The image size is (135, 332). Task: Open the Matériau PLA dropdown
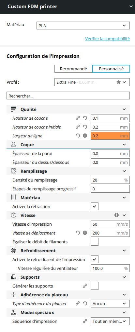pos(83,26)
